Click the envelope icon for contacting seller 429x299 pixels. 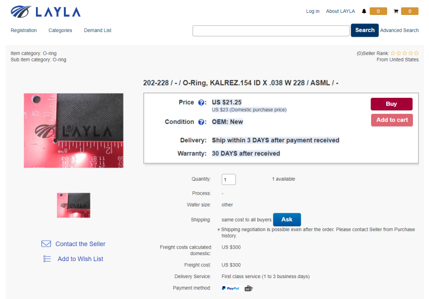[x=46, y=243]
